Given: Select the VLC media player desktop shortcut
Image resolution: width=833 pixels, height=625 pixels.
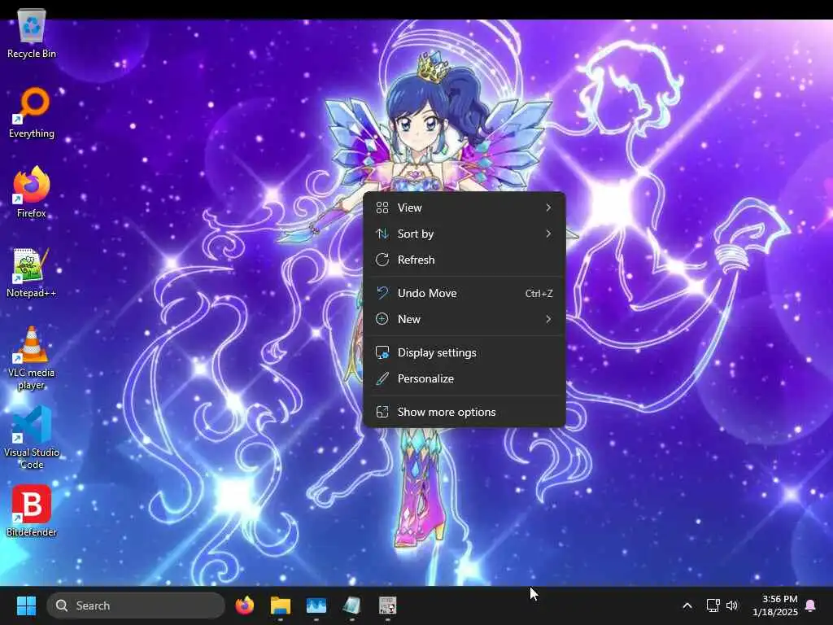Looking at the screenshot, I should (x=32, y=358).
